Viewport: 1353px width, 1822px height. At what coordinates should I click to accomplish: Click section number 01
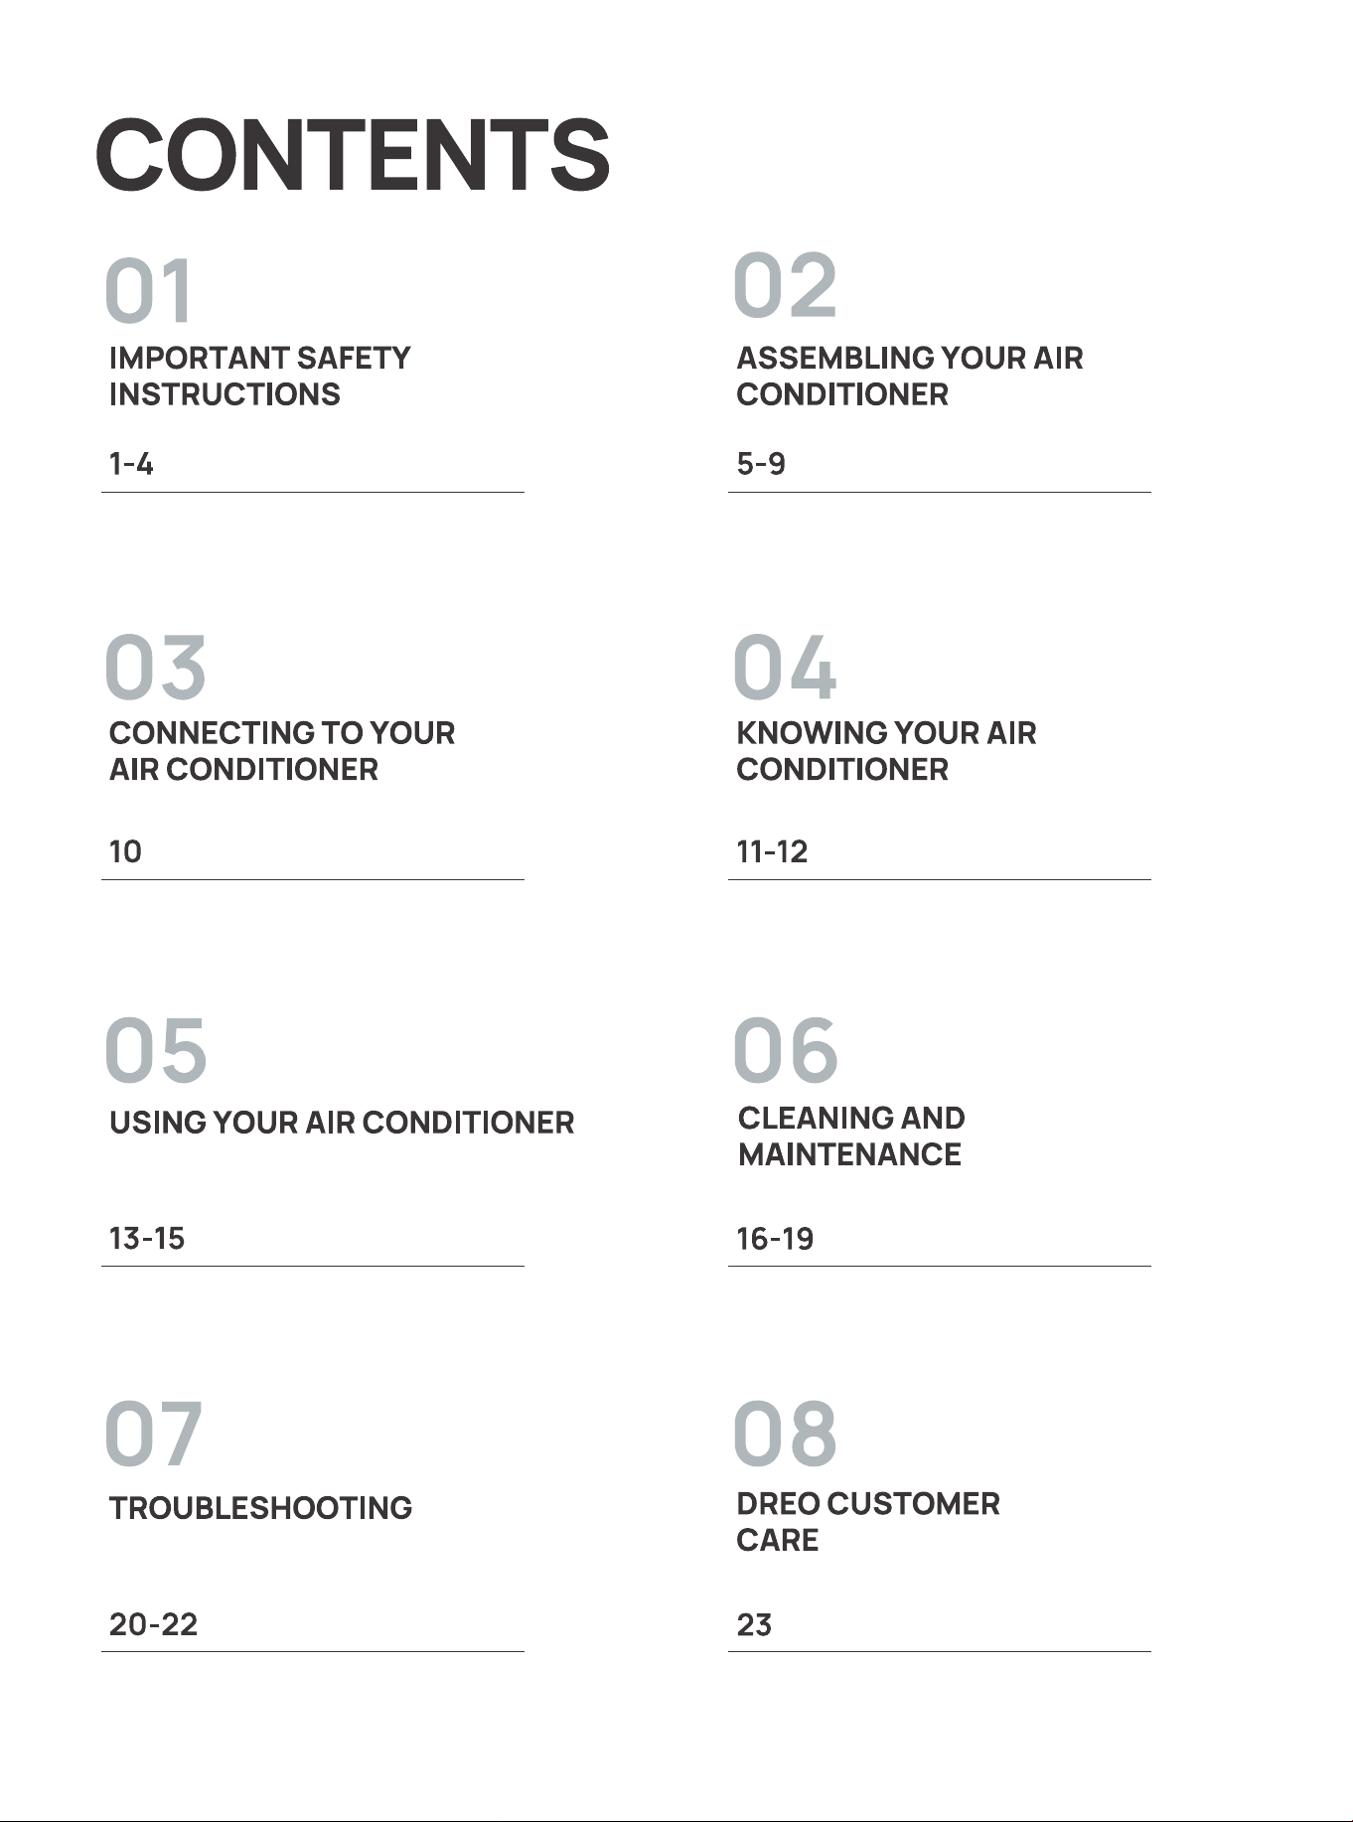pos(148,291)
